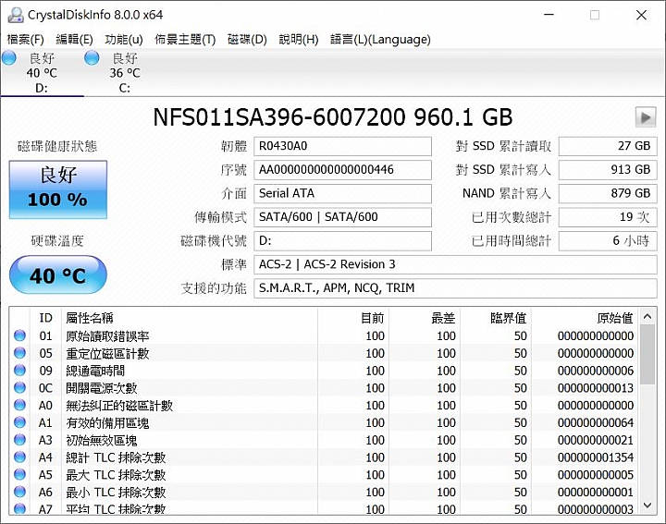
Task: Click the attribute list scrollbar thumb
Action: (647, 355)
